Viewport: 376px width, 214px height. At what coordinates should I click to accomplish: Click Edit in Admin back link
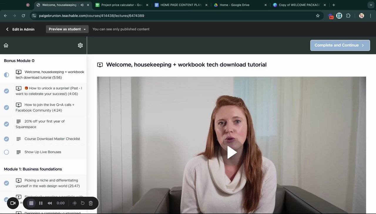tap(20, 29)
